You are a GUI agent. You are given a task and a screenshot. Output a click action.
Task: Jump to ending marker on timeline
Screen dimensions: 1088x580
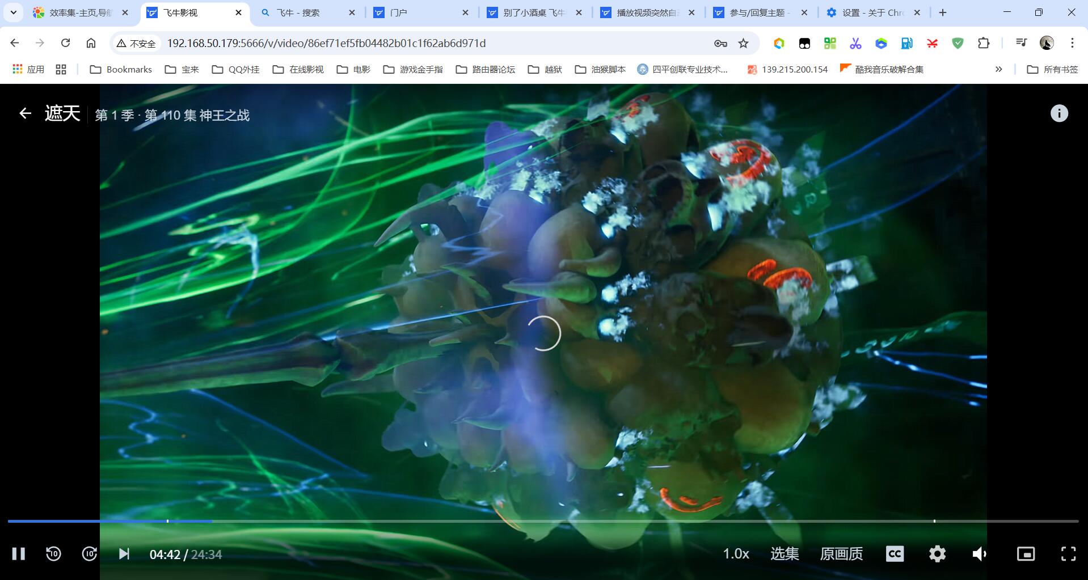point(934,521)
